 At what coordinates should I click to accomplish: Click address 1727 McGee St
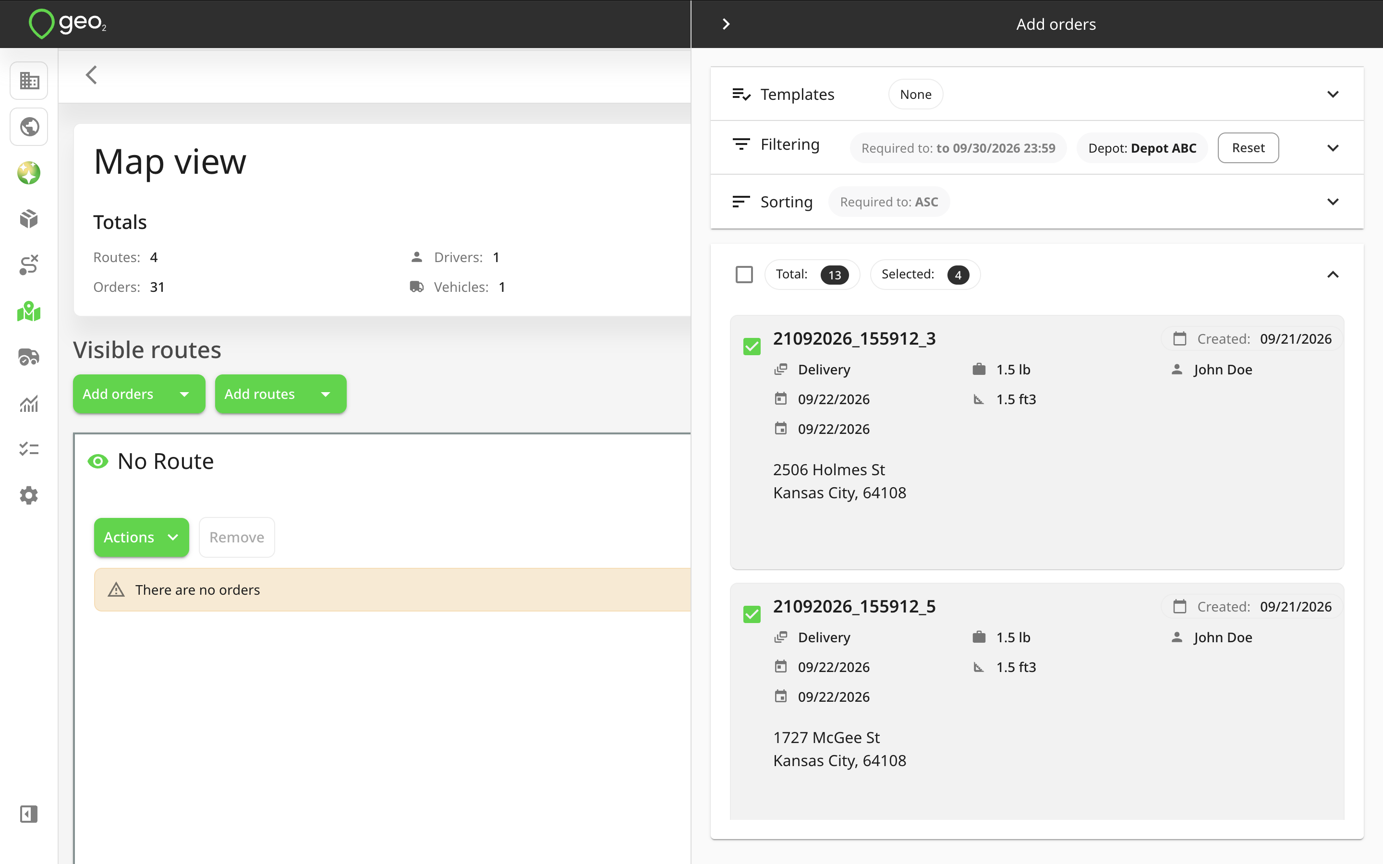826,738
